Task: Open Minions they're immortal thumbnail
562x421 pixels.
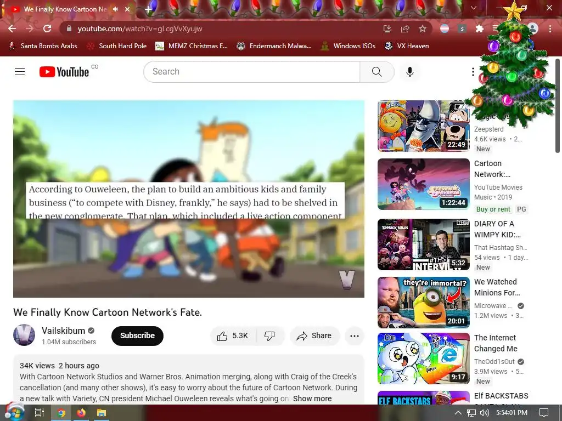Action: 423,303
